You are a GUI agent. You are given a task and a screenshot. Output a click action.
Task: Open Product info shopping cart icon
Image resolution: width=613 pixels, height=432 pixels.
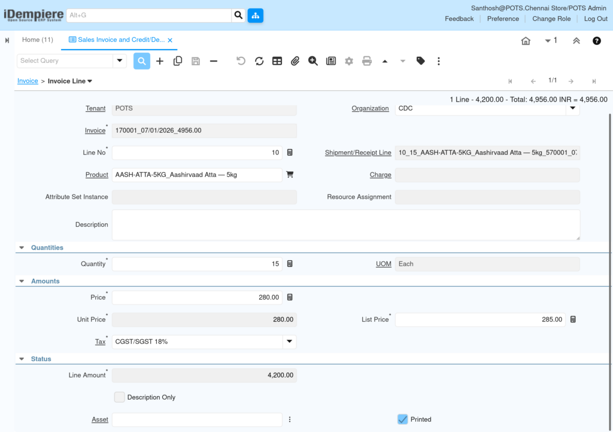(290, 175)
